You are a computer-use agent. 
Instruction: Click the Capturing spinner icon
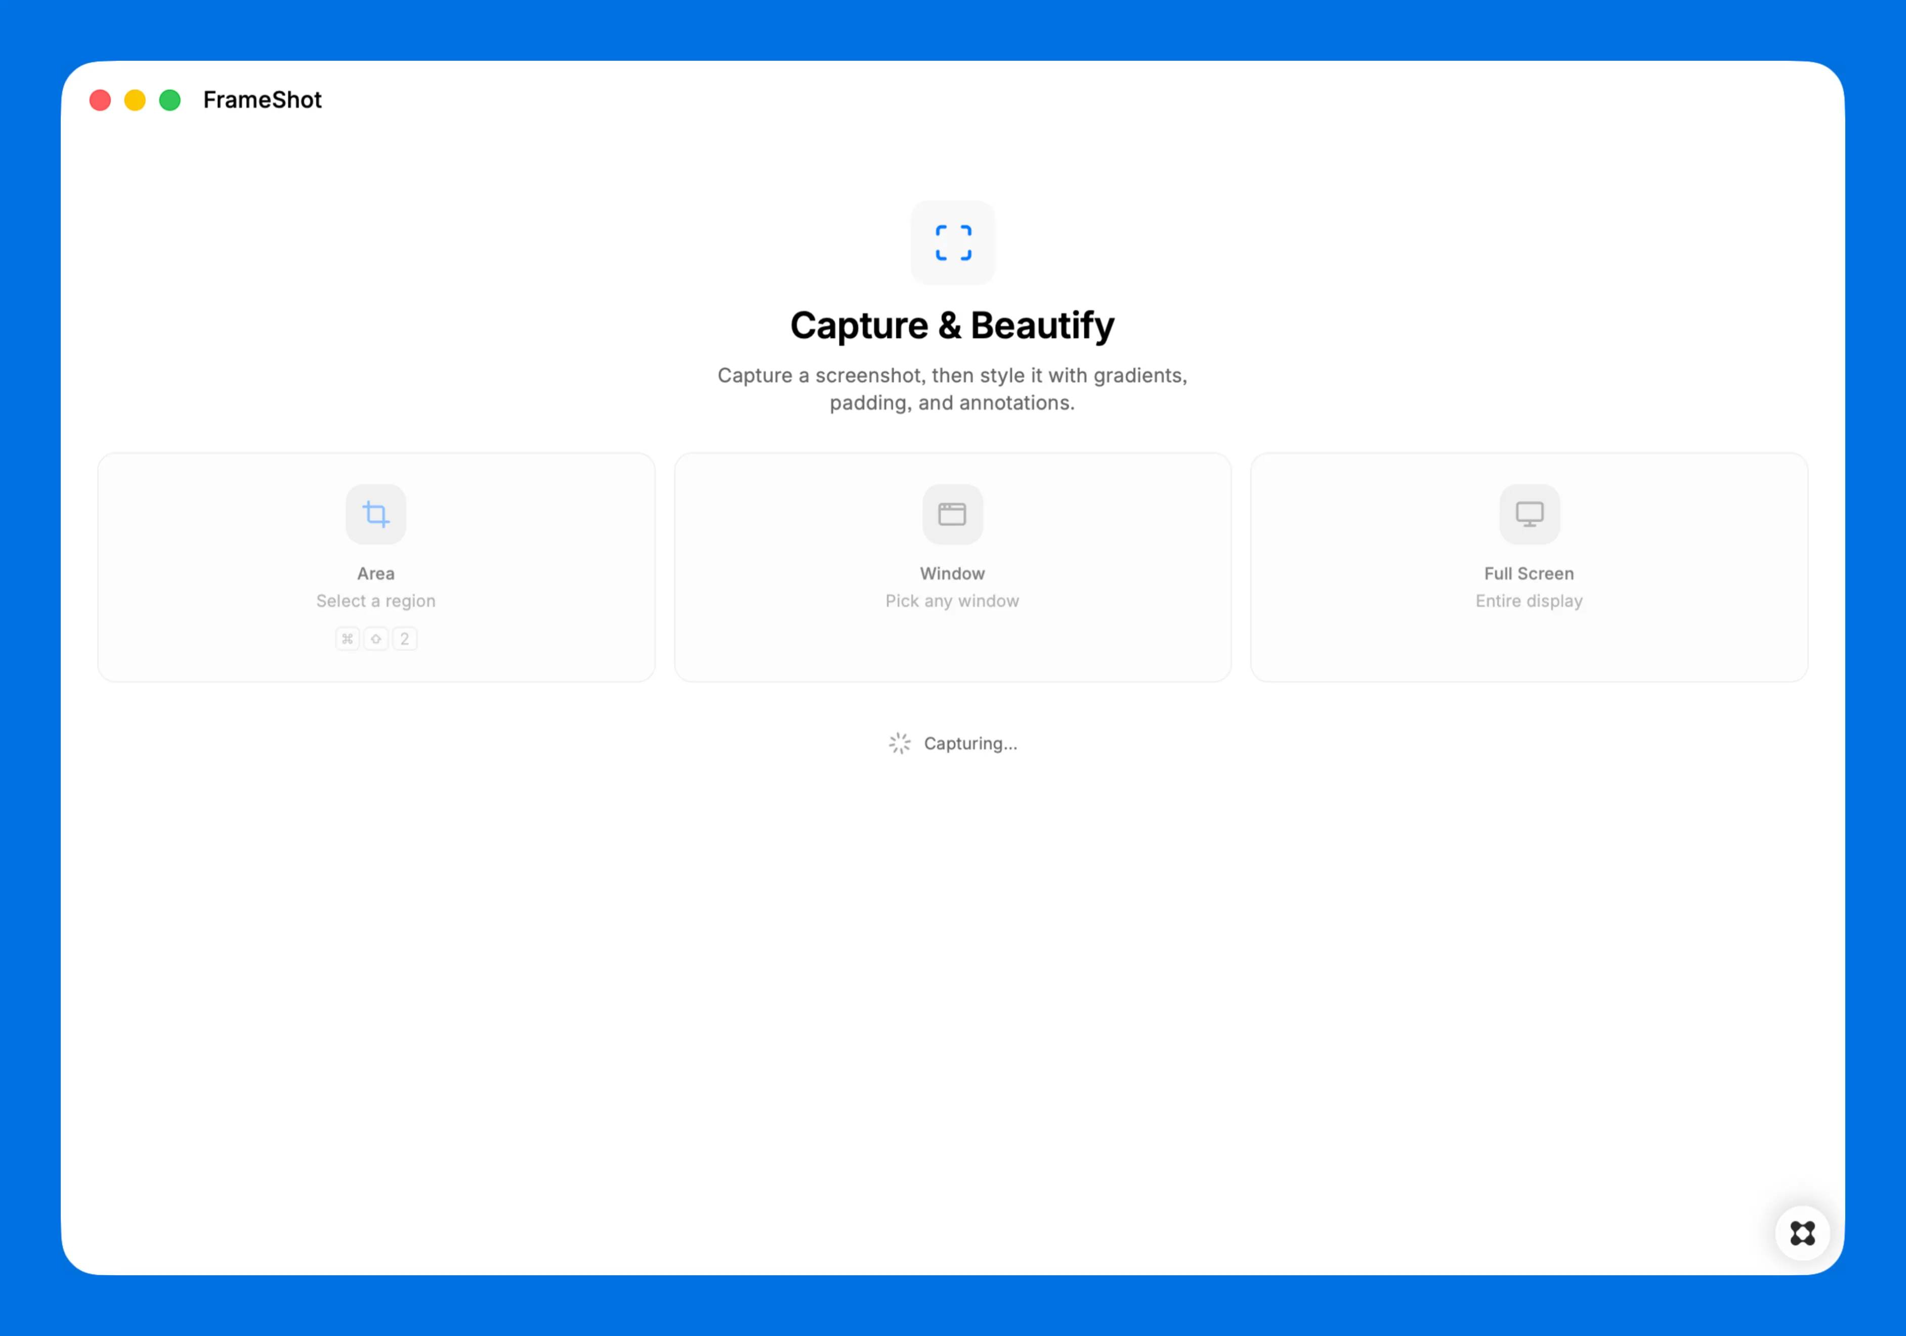point(900,743)
